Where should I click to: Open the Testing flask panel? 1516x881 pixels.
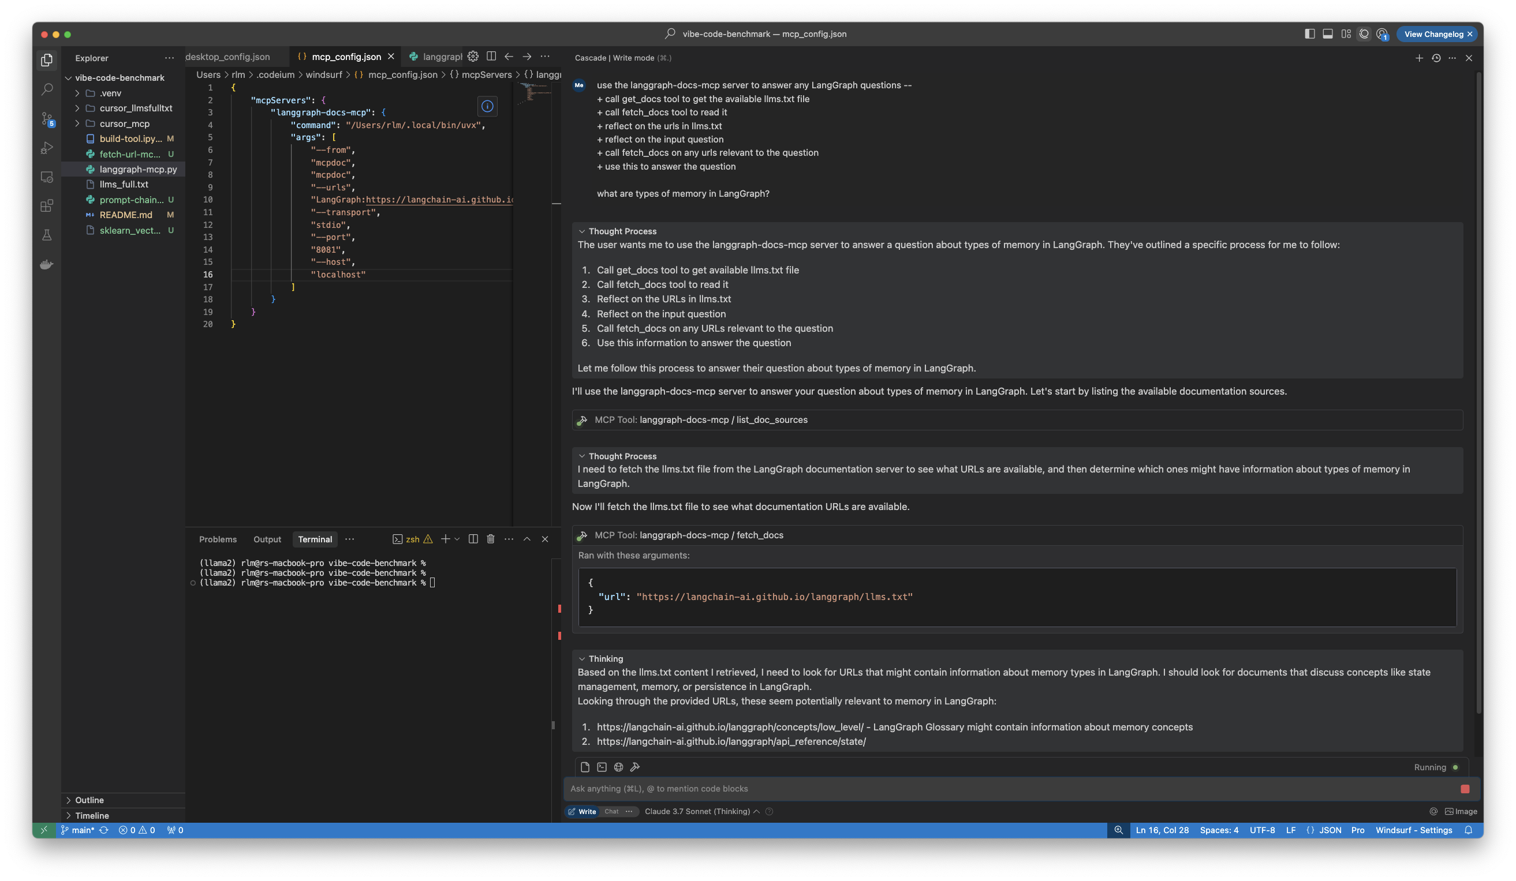[x=46, y=235]
